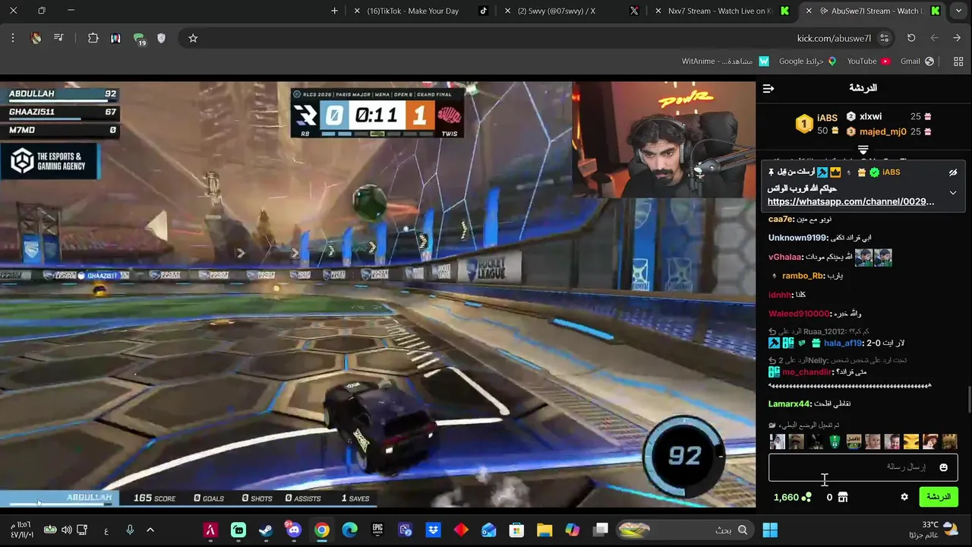
Task: Open browser three-dot menu
Action: coord(13,38)
